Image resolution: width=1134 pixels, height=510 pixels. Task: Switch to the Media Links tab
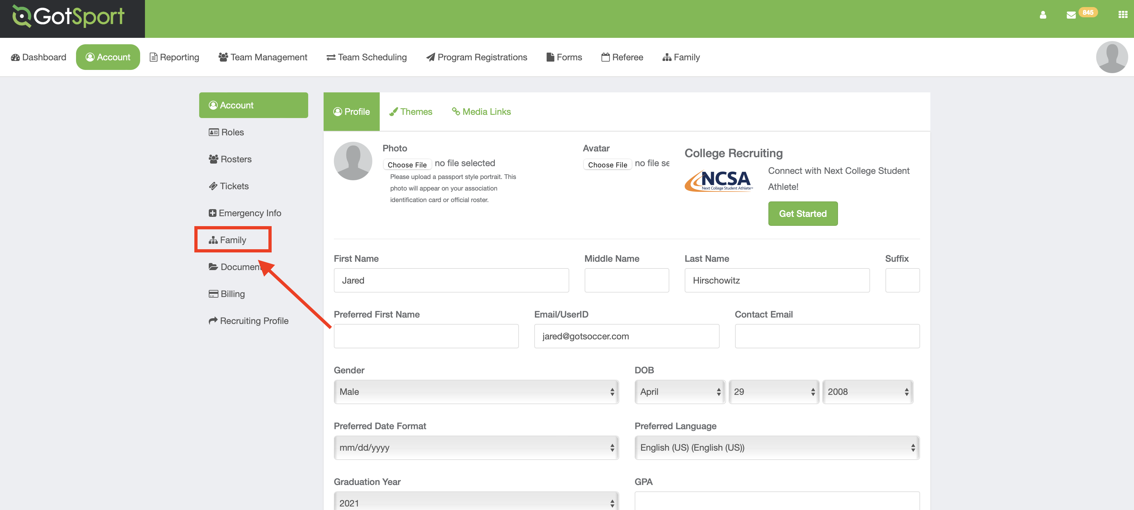pyautogui.click(x=481, y=112)
